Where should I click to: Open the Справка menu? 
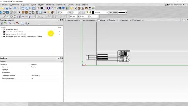click(85, 5)
